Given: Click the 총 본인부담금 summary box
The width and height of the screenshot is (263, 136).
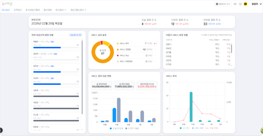Looking at the screenshot, I should (102, 86).
